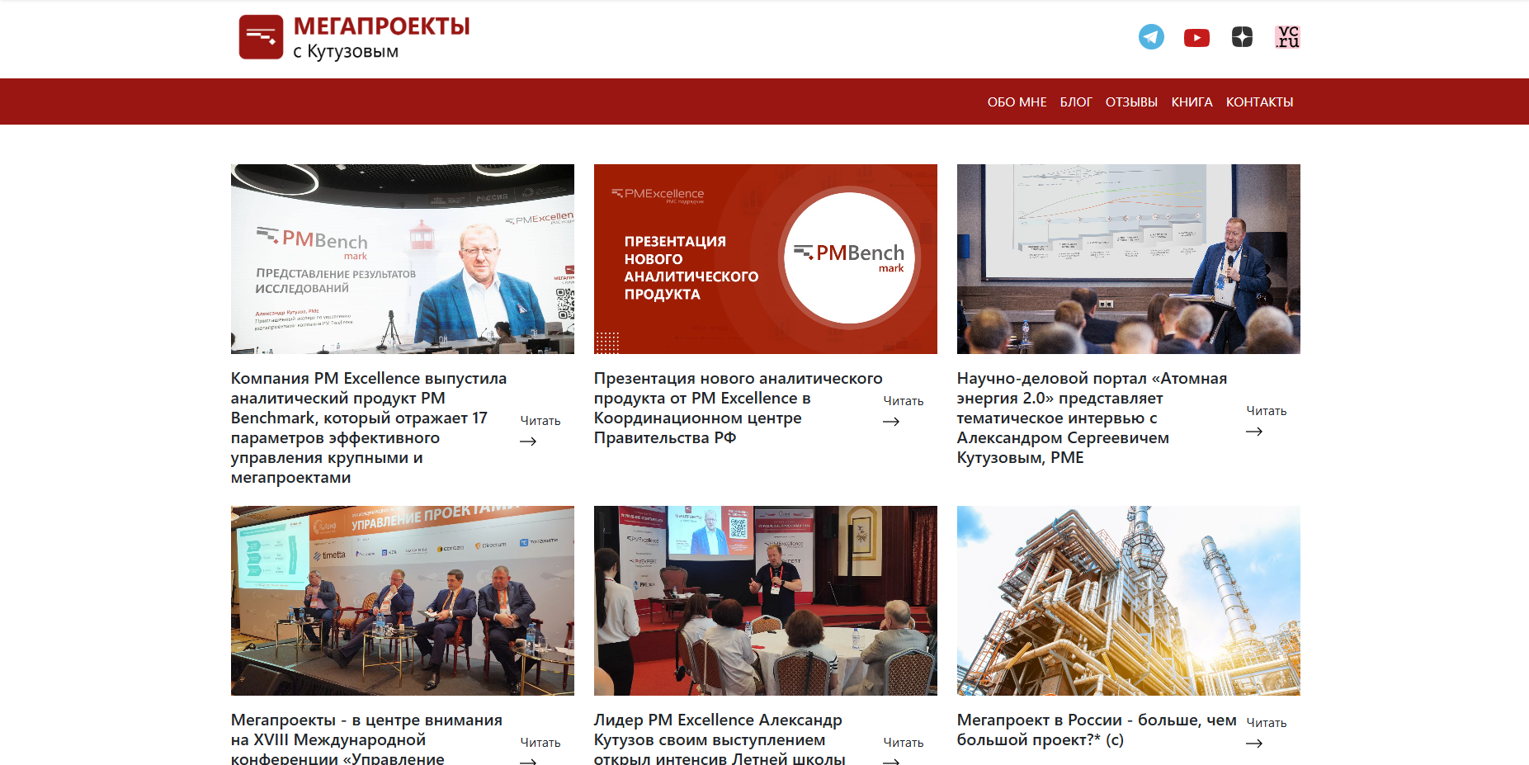Open the КОНТАКТЫ page

pyautogui.click(x=1259, y=102)
